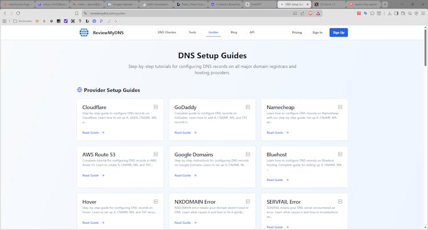Click the server icon on Cloudflare card
This screenshot has height=230, width=428.
click(x=155, y=107)
